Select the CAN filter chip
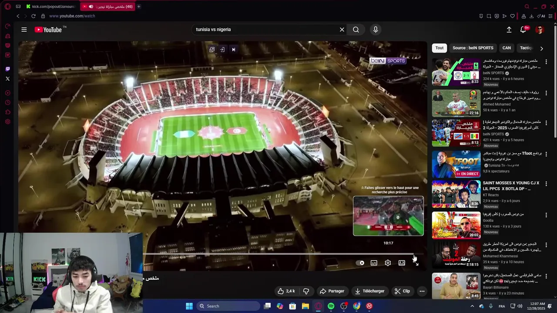 507,48
